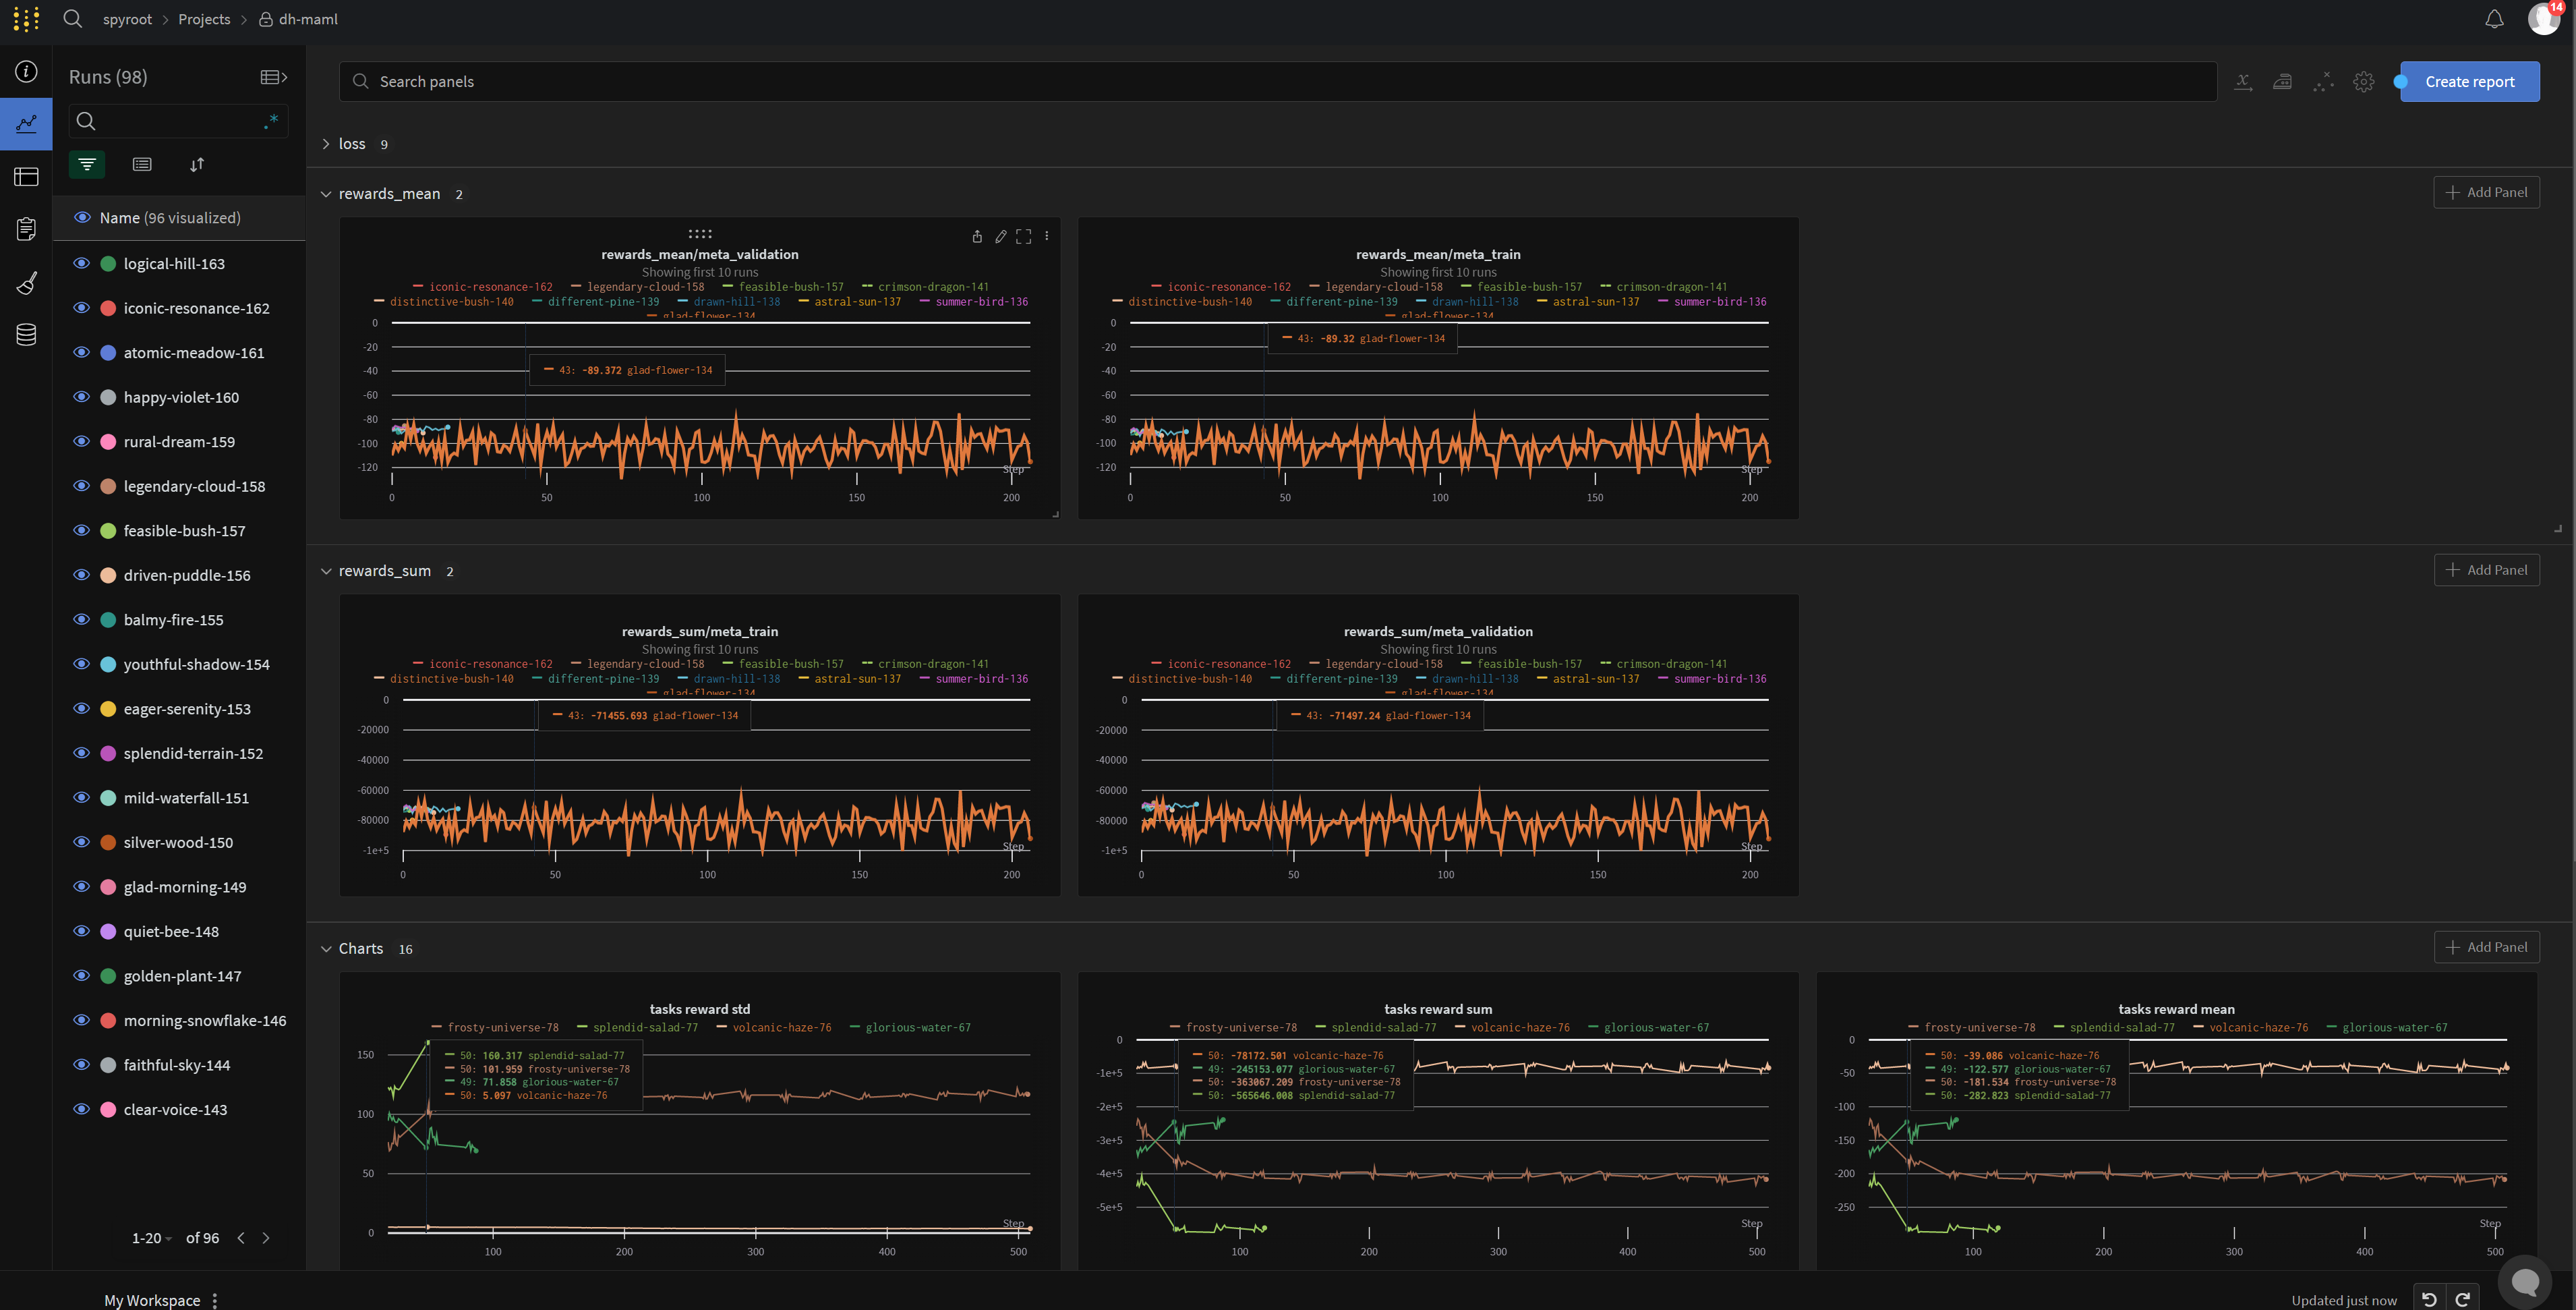Screen dimensions: 2576x1310
Task: Click the iconic-resonance-162 red color swatch
Action: [x=108, y=308]
